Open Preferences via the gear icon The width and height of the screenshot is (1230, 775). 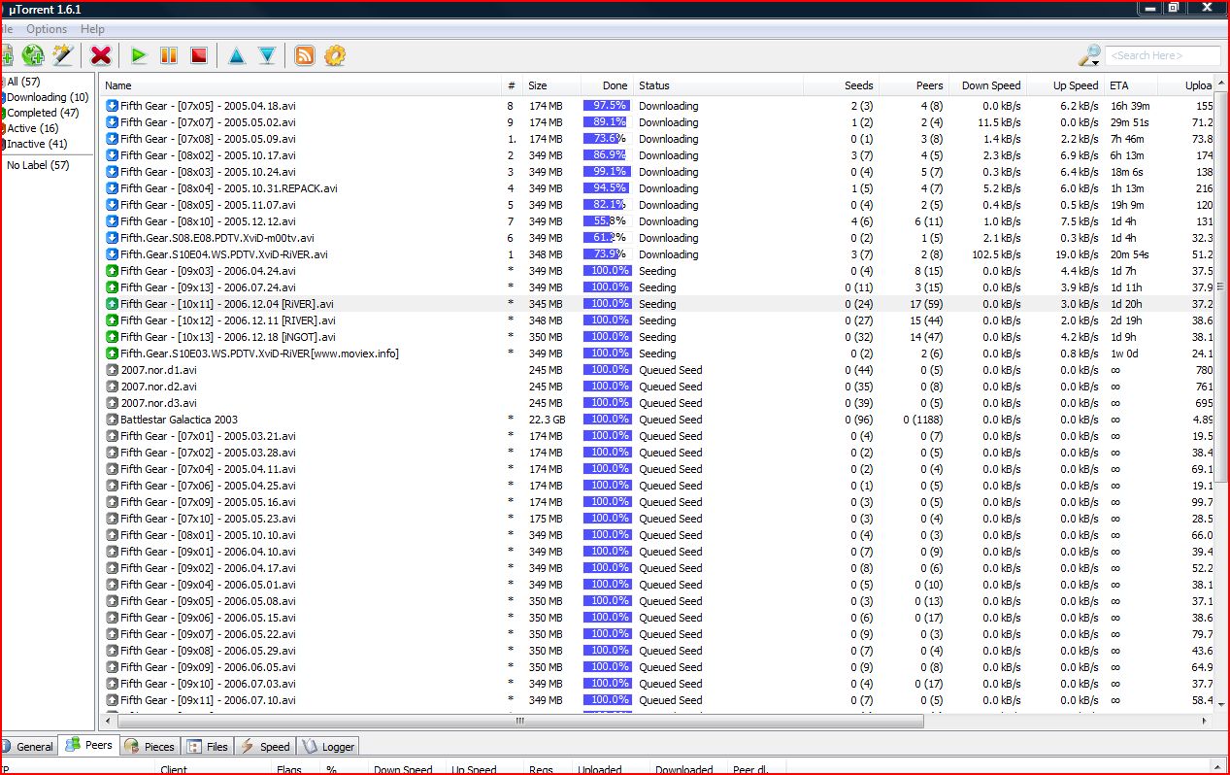335,55
